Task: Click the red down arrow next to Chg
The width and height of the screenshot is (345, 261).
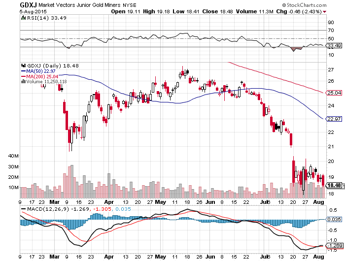Action: (325, 12)
